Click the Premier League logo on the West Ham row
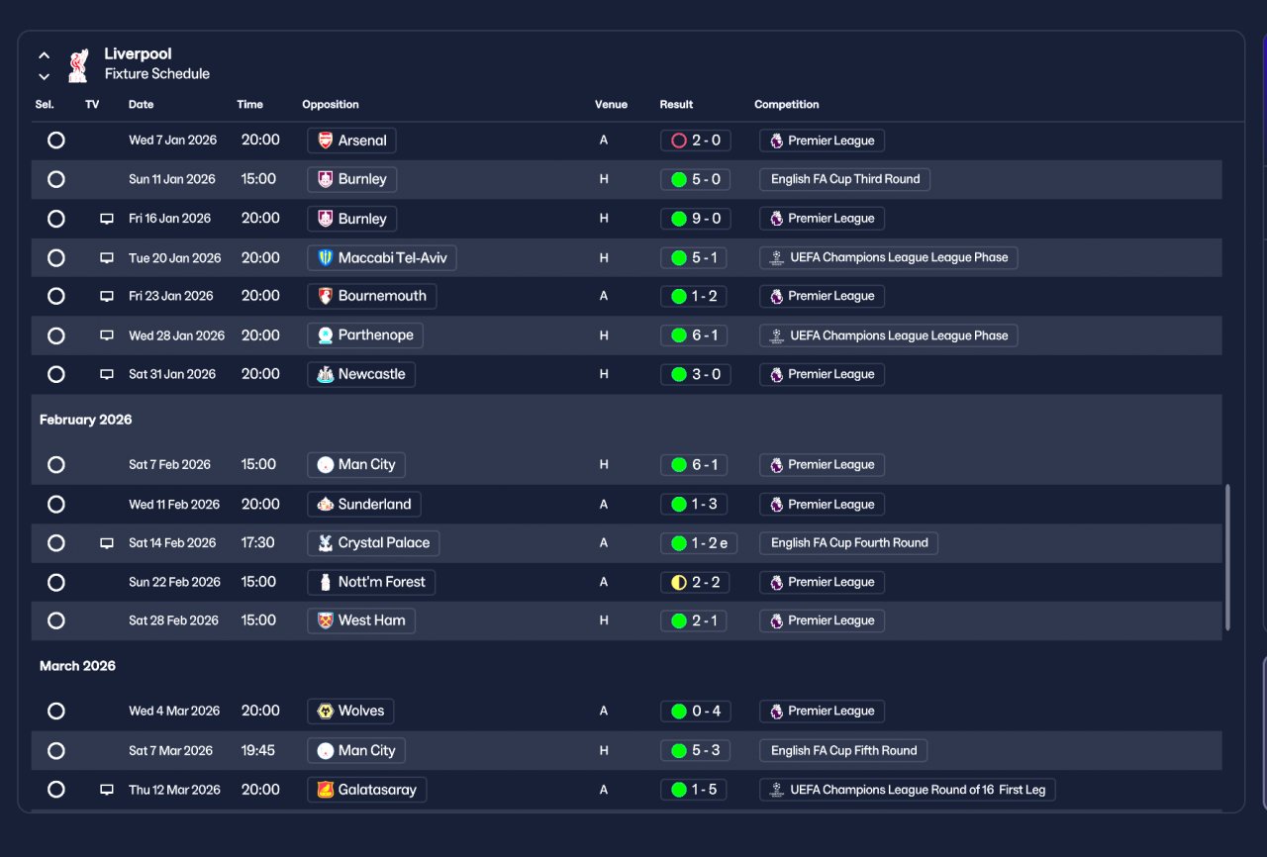This screenshot has height=857, width=1267. point(776,620)
